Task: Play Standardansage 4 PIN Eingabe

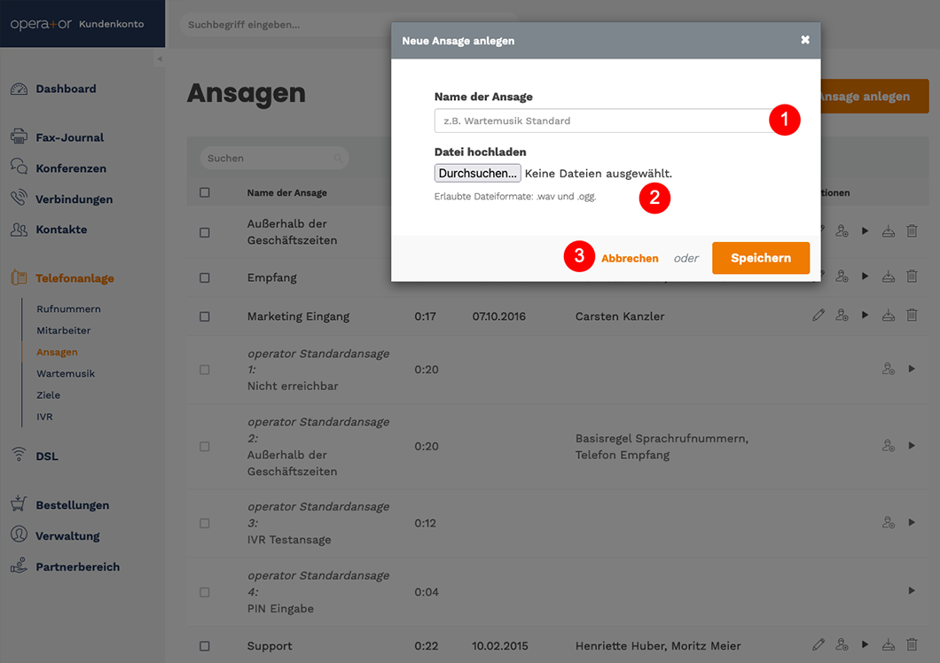Action: point(912,590)
